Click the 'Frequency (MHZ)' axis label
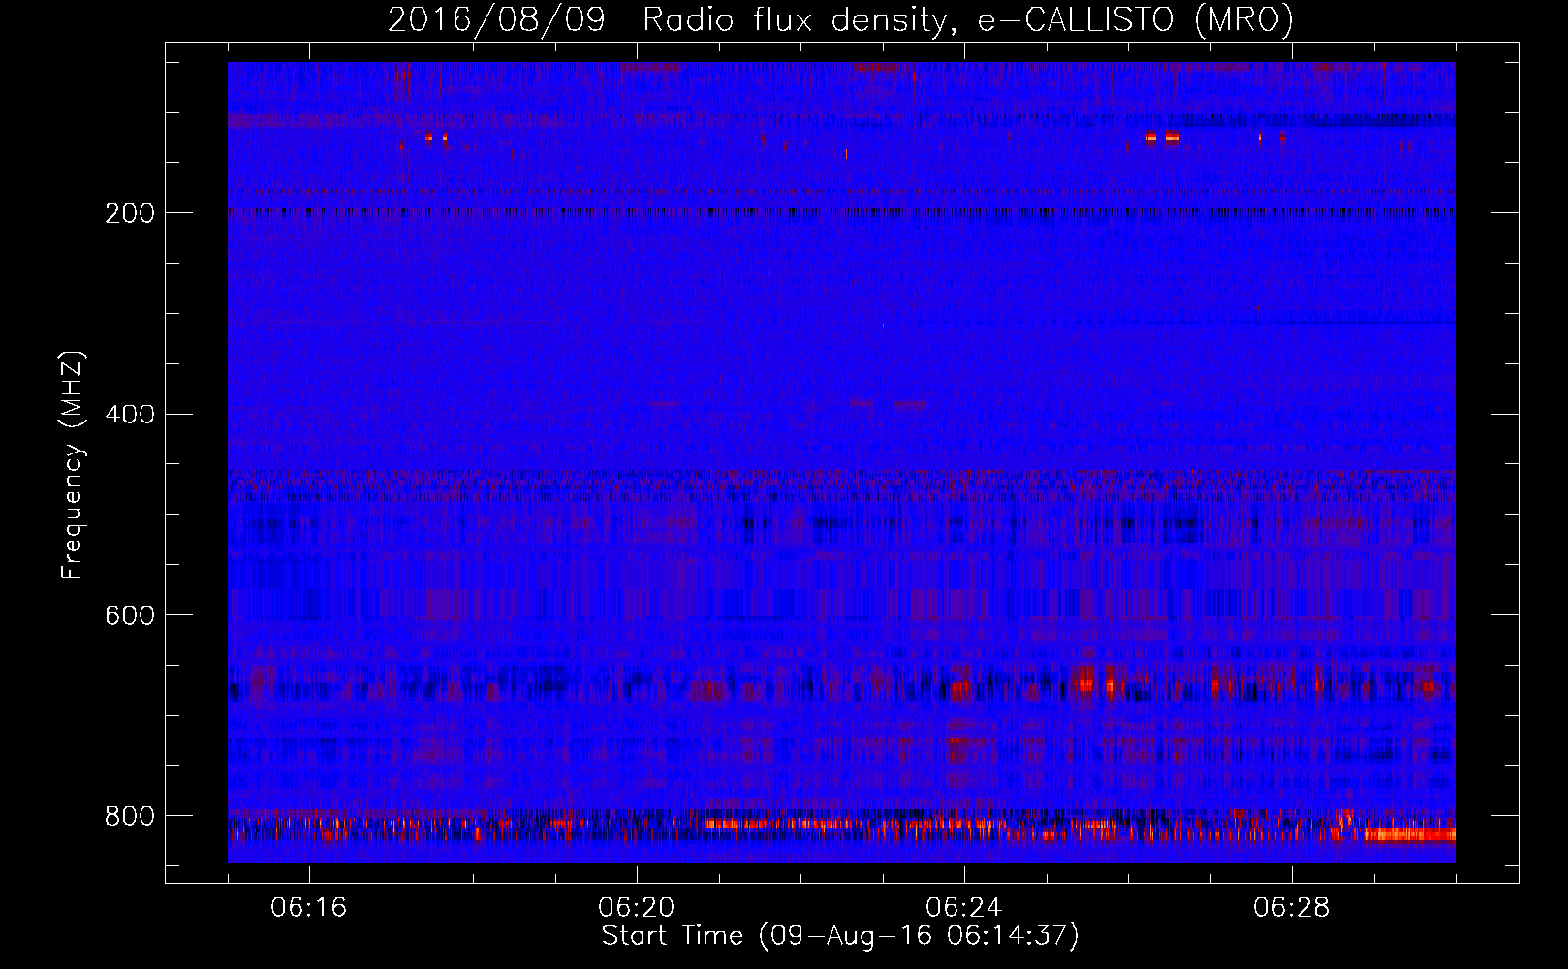Viewport: 1568px width, 969px height. click(73, 465)
